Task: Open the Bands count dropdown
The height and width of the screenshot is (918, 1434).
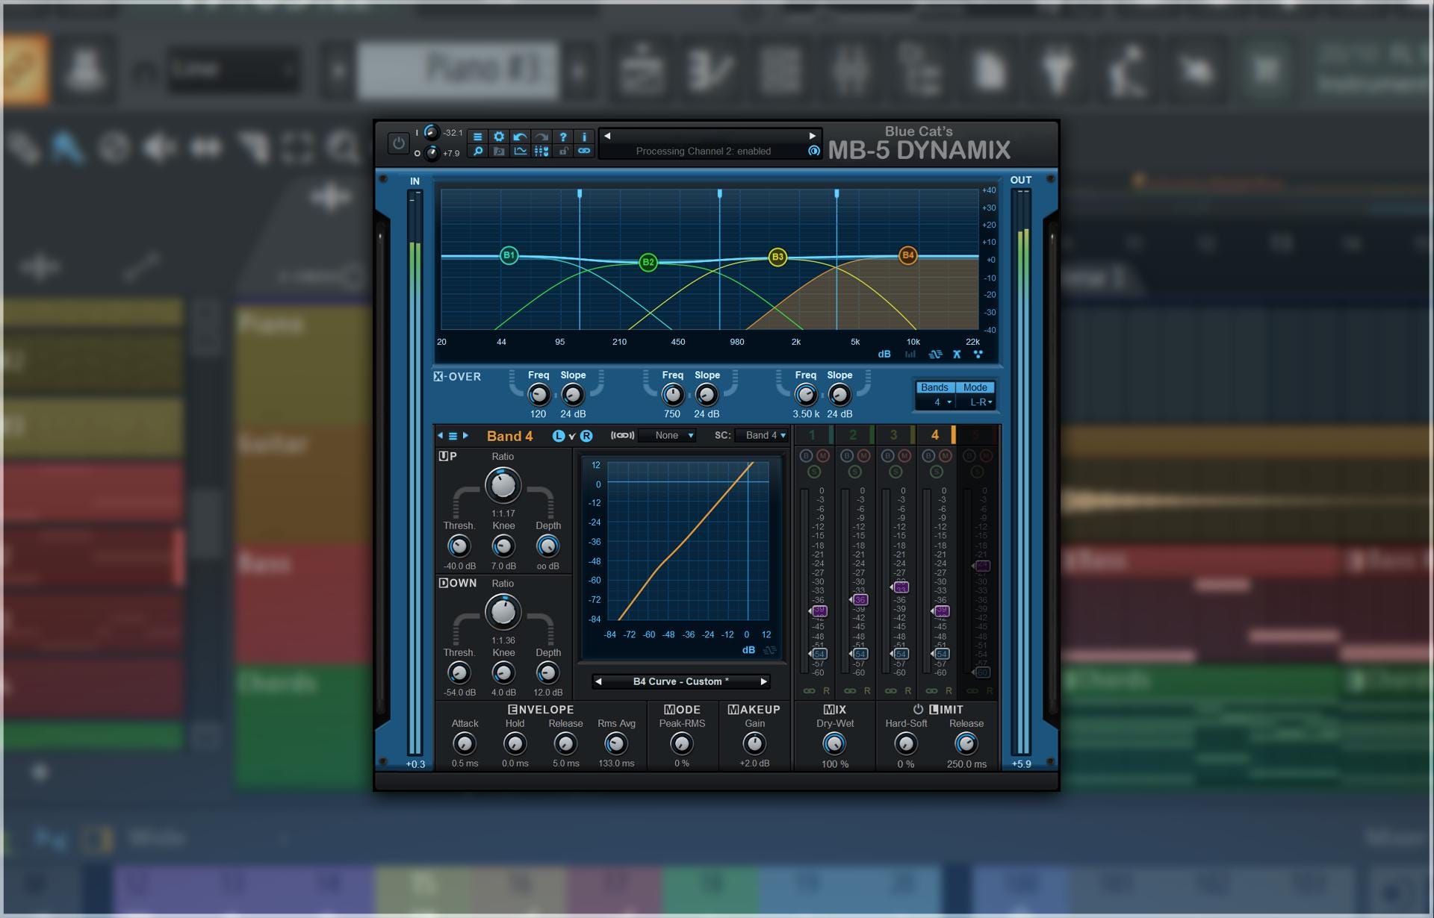Action: 936,402
